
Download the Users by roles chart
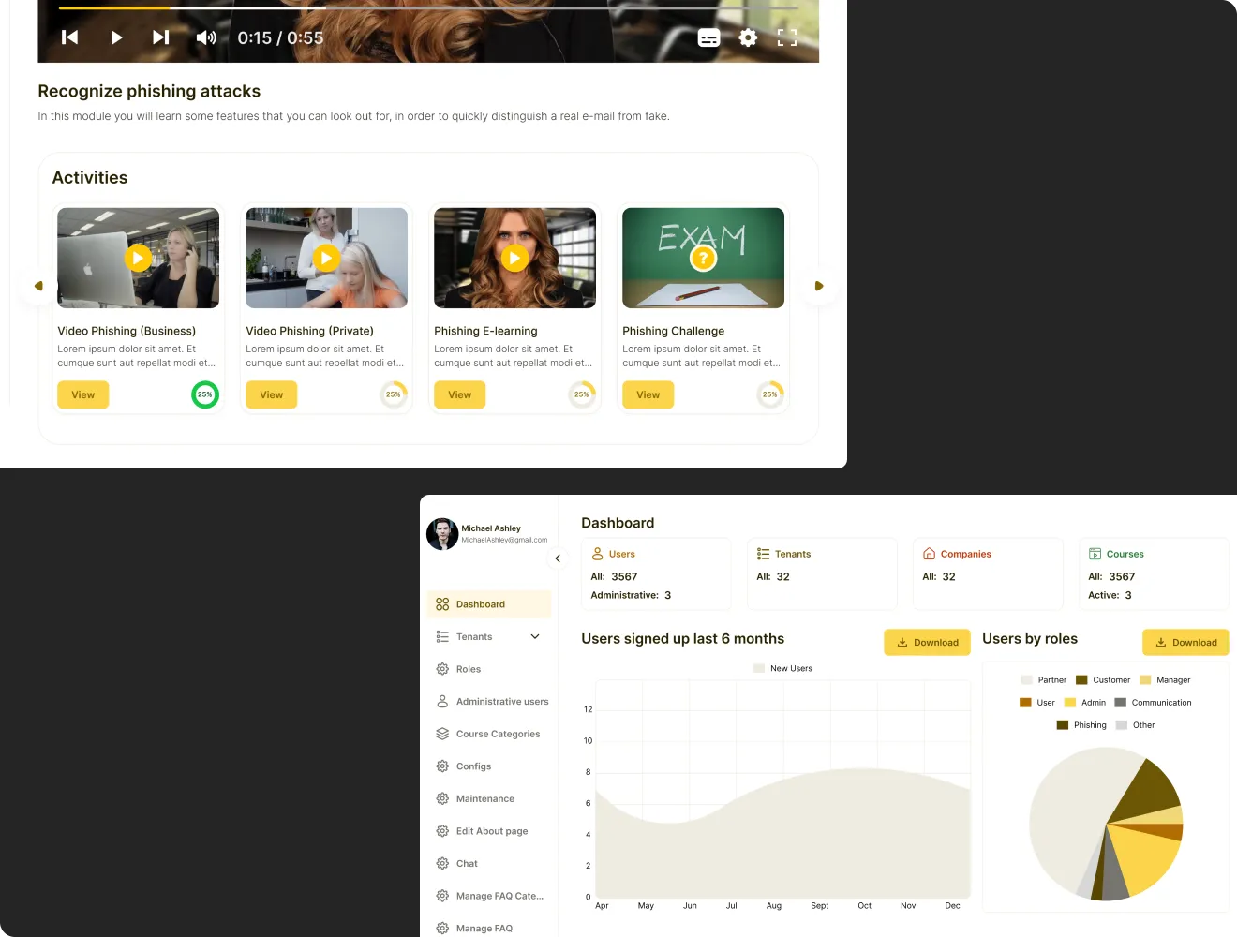coord(1185,643)
